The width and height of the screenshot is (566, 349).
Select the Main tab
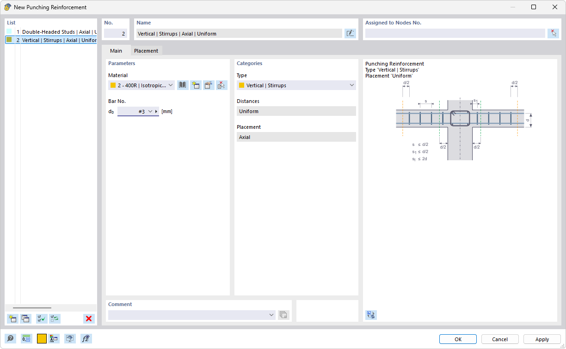(x=116, y=51)
